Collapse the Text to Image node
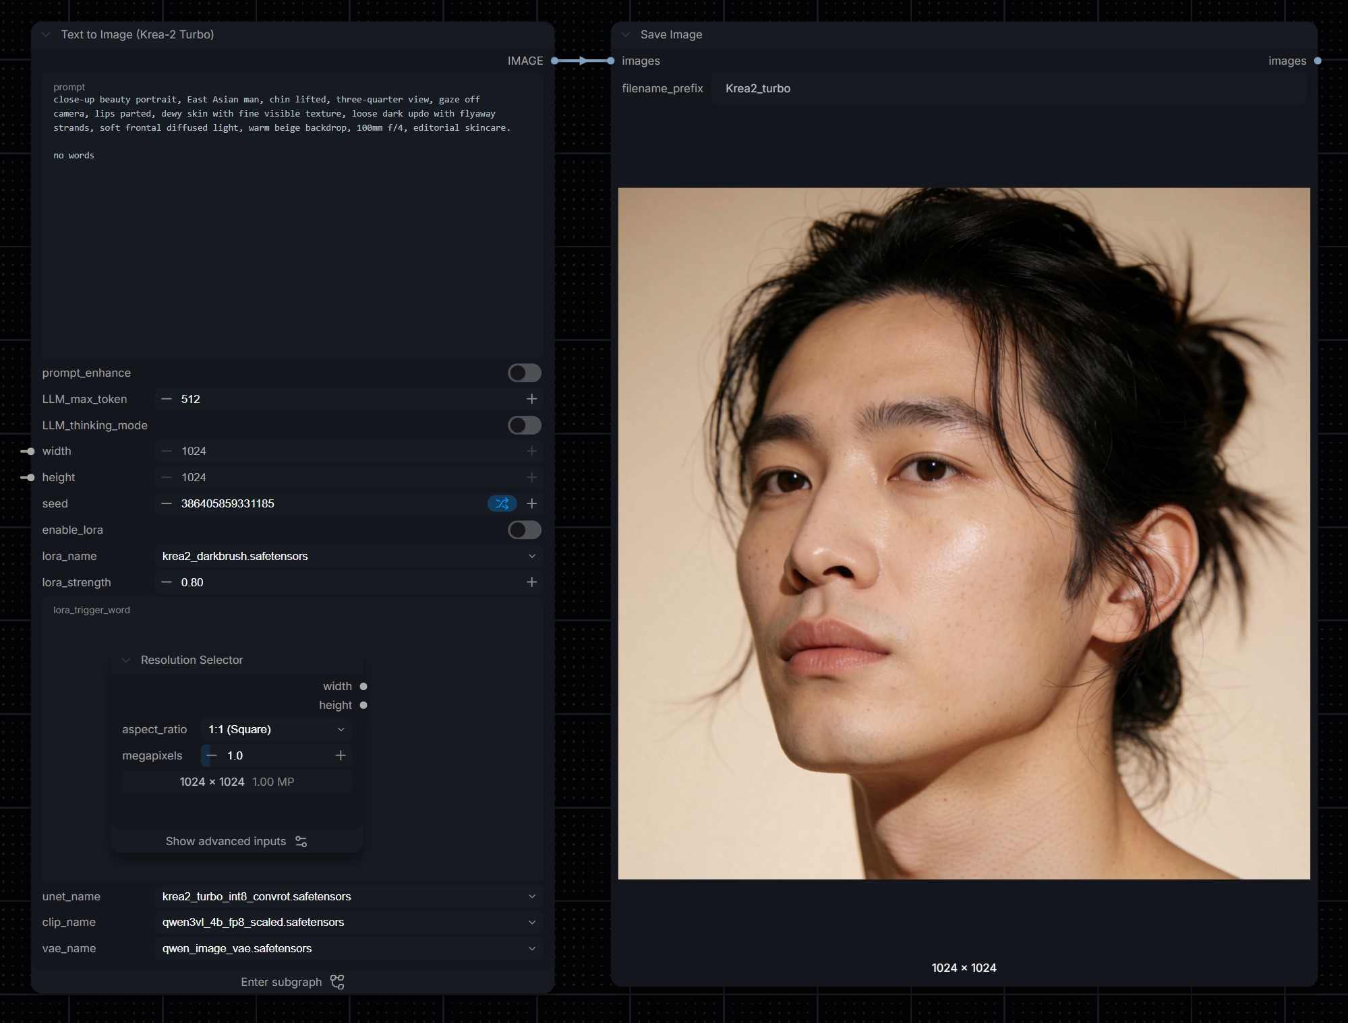This screenshot has height=1023, width=1348. pos(46,34)
